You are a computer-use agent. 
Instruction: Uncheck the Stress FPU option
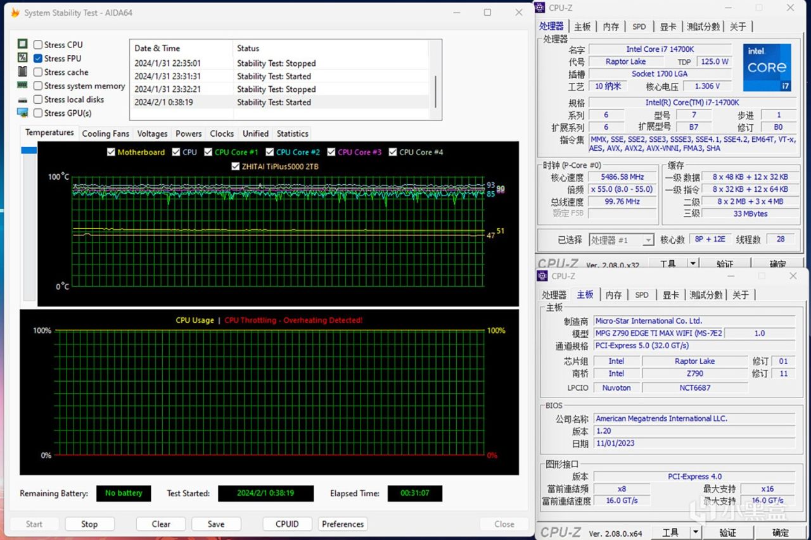tap(36, 58)
